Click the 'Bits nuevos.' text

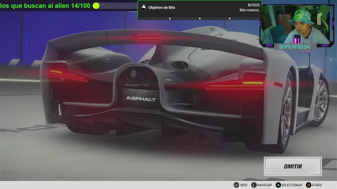[250, 10]
